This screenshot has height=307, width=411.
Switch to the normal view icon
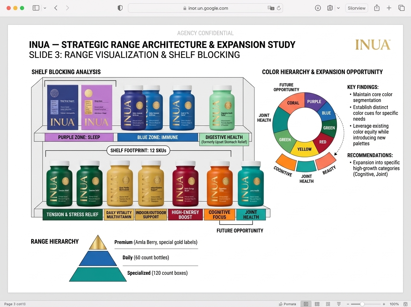(306, 304)
